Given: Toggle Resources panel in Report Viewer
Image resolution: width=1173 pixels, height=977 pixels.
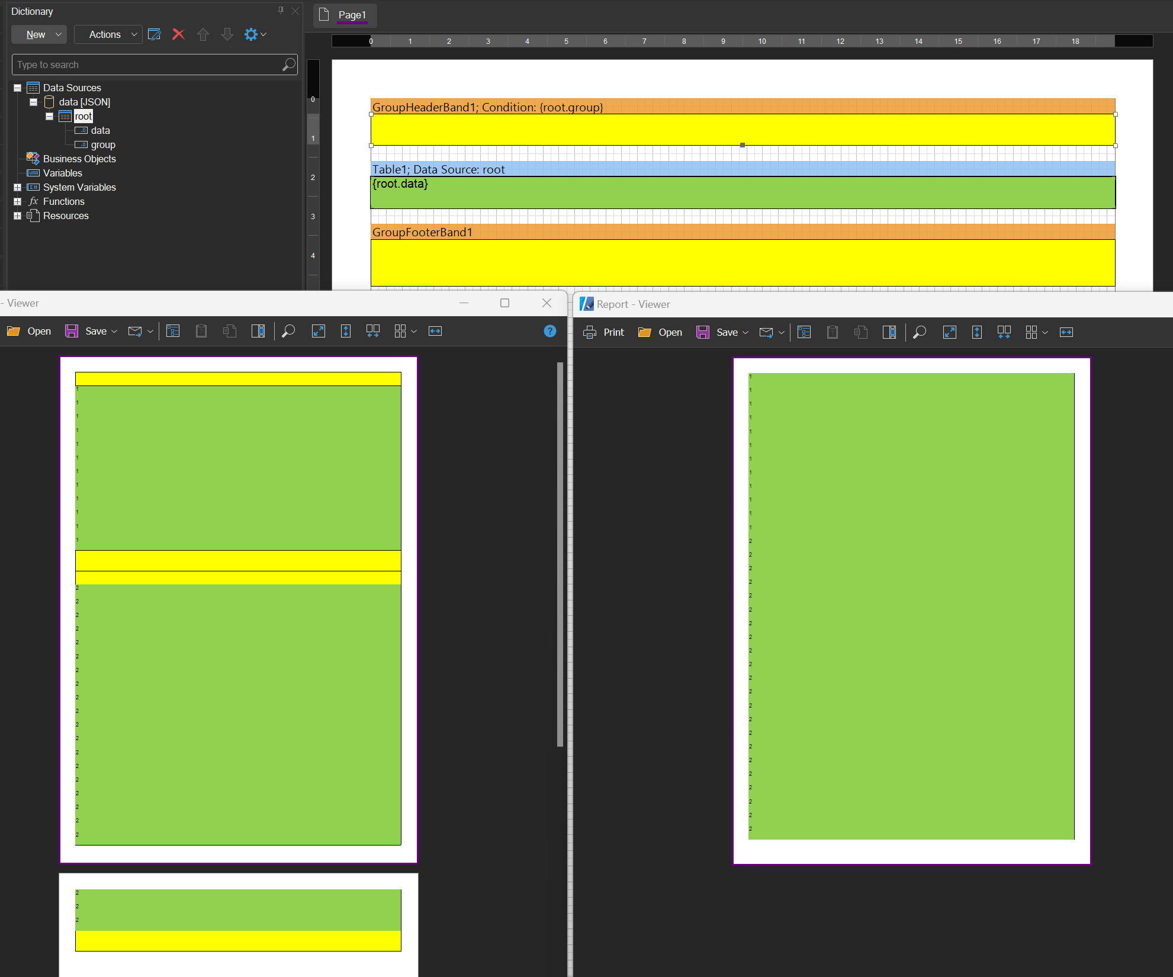Looking at the screenshot, I should 861,332.
